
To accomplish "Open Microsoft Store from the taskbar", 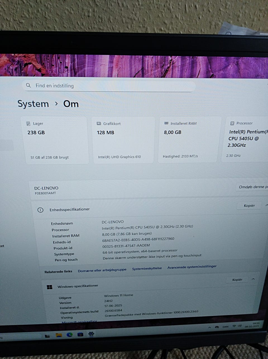I will (80, 334).
